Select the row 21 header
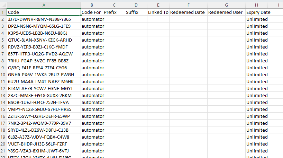Screen dimensions: 283x158 click(x=3, y=151)
